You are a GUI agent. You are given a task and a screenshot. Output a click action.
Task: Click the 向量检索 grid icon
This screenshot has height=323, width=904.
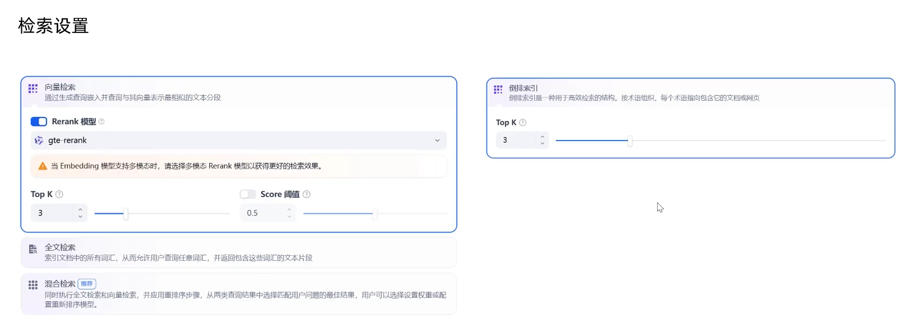click(33, 88)
